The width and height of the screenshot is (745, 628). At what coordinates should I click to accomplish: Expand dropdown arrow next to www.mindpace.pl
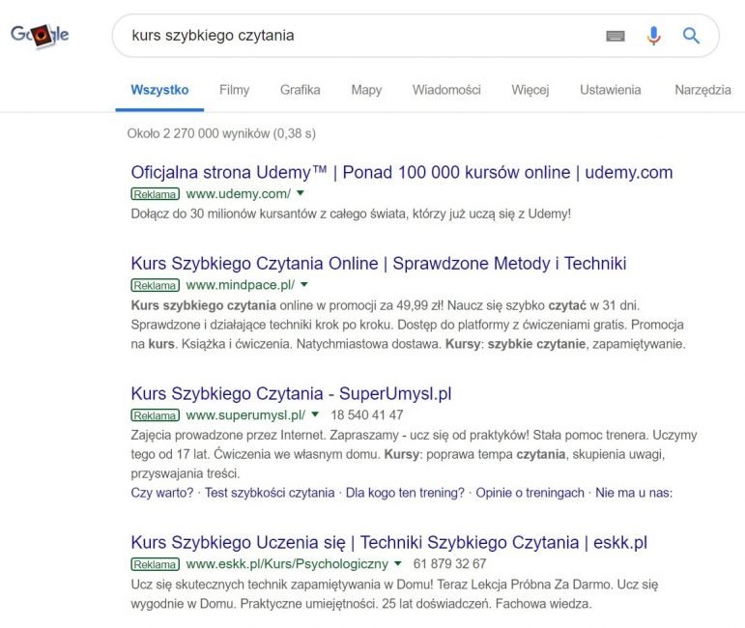tap(304, 285)
